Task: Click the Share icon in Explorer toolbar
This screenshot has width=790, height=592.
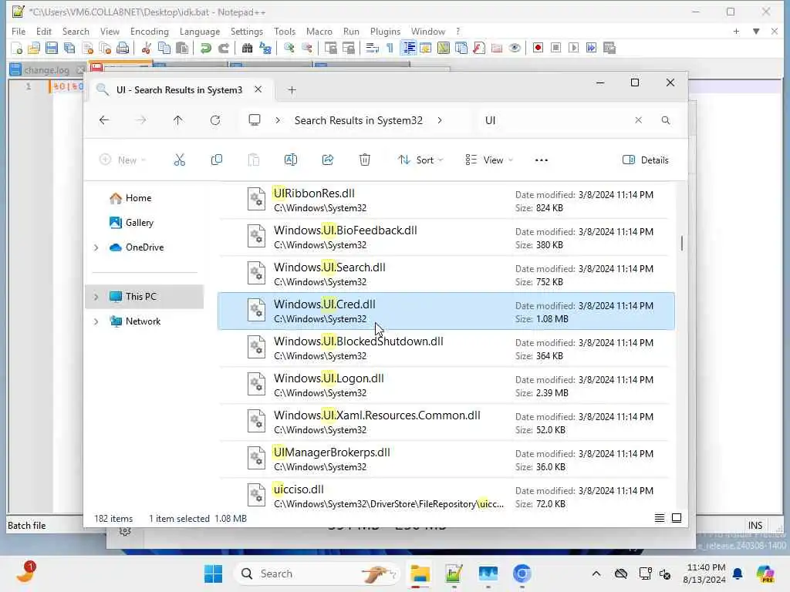Action: [327, 160]
